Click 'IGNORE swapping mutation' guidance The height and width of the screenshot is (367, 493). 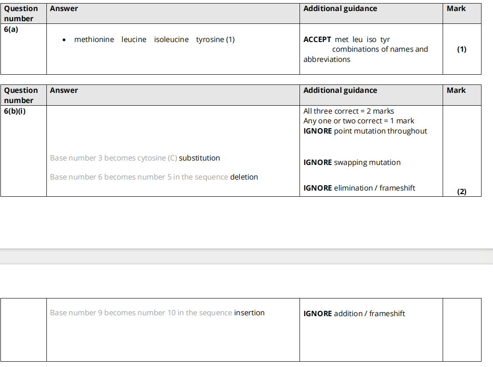352,163
